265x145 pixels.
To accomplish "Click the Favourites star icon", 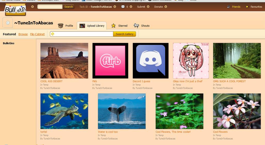I will click(x=247, y=7).
